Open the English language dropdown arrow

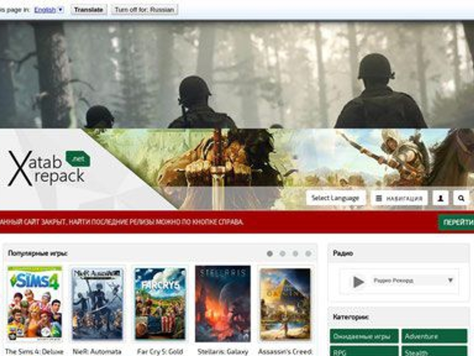point(61,10)
